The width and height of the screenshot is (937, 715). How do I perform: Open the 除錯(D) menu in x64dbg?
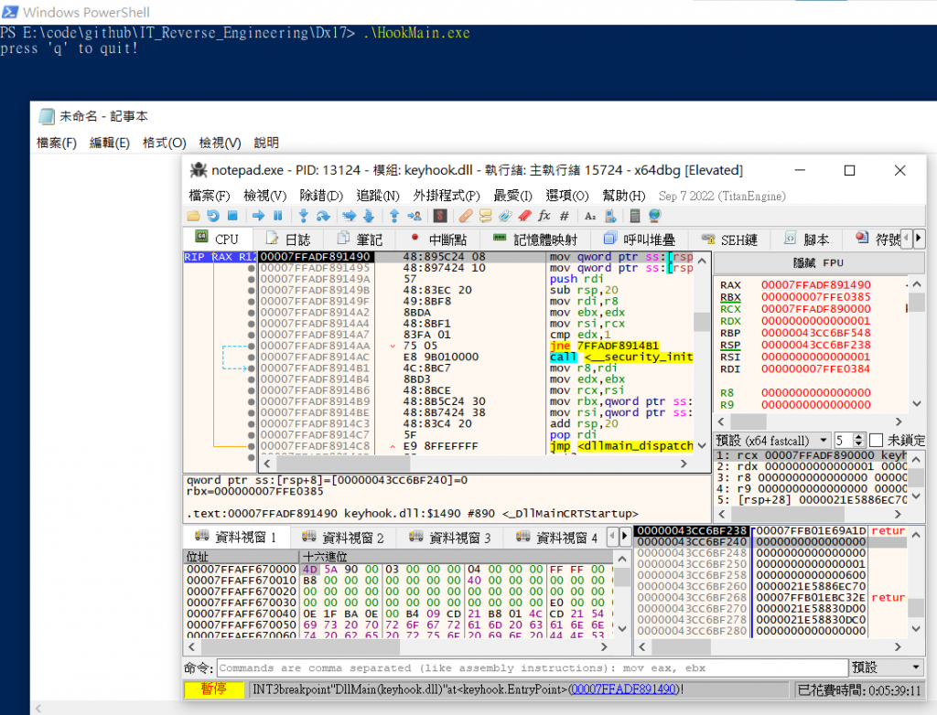point(321,196)
